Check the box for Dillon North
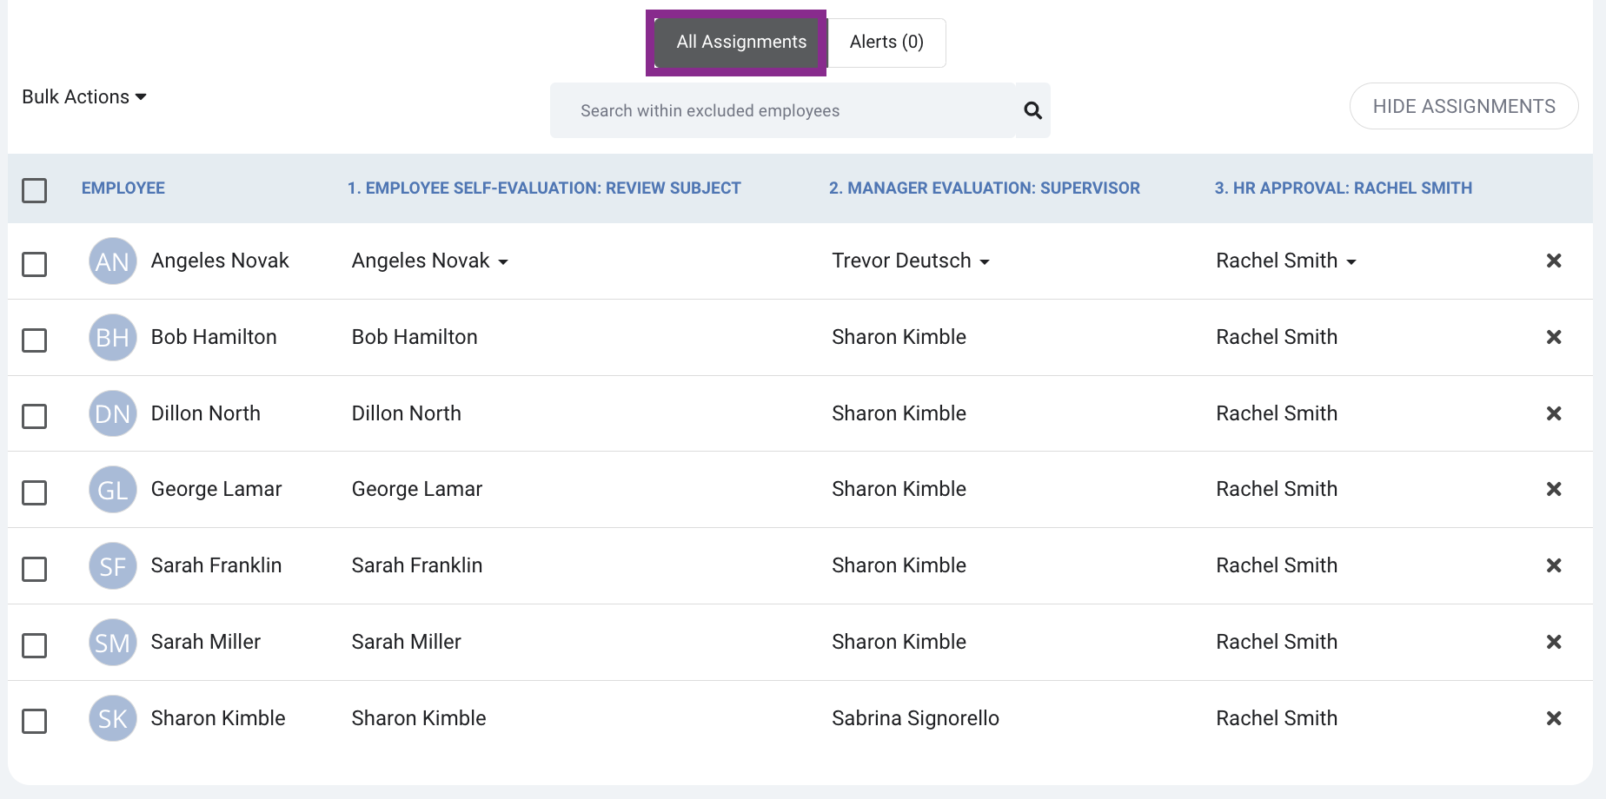1606x799 pixels. (35, 416)
